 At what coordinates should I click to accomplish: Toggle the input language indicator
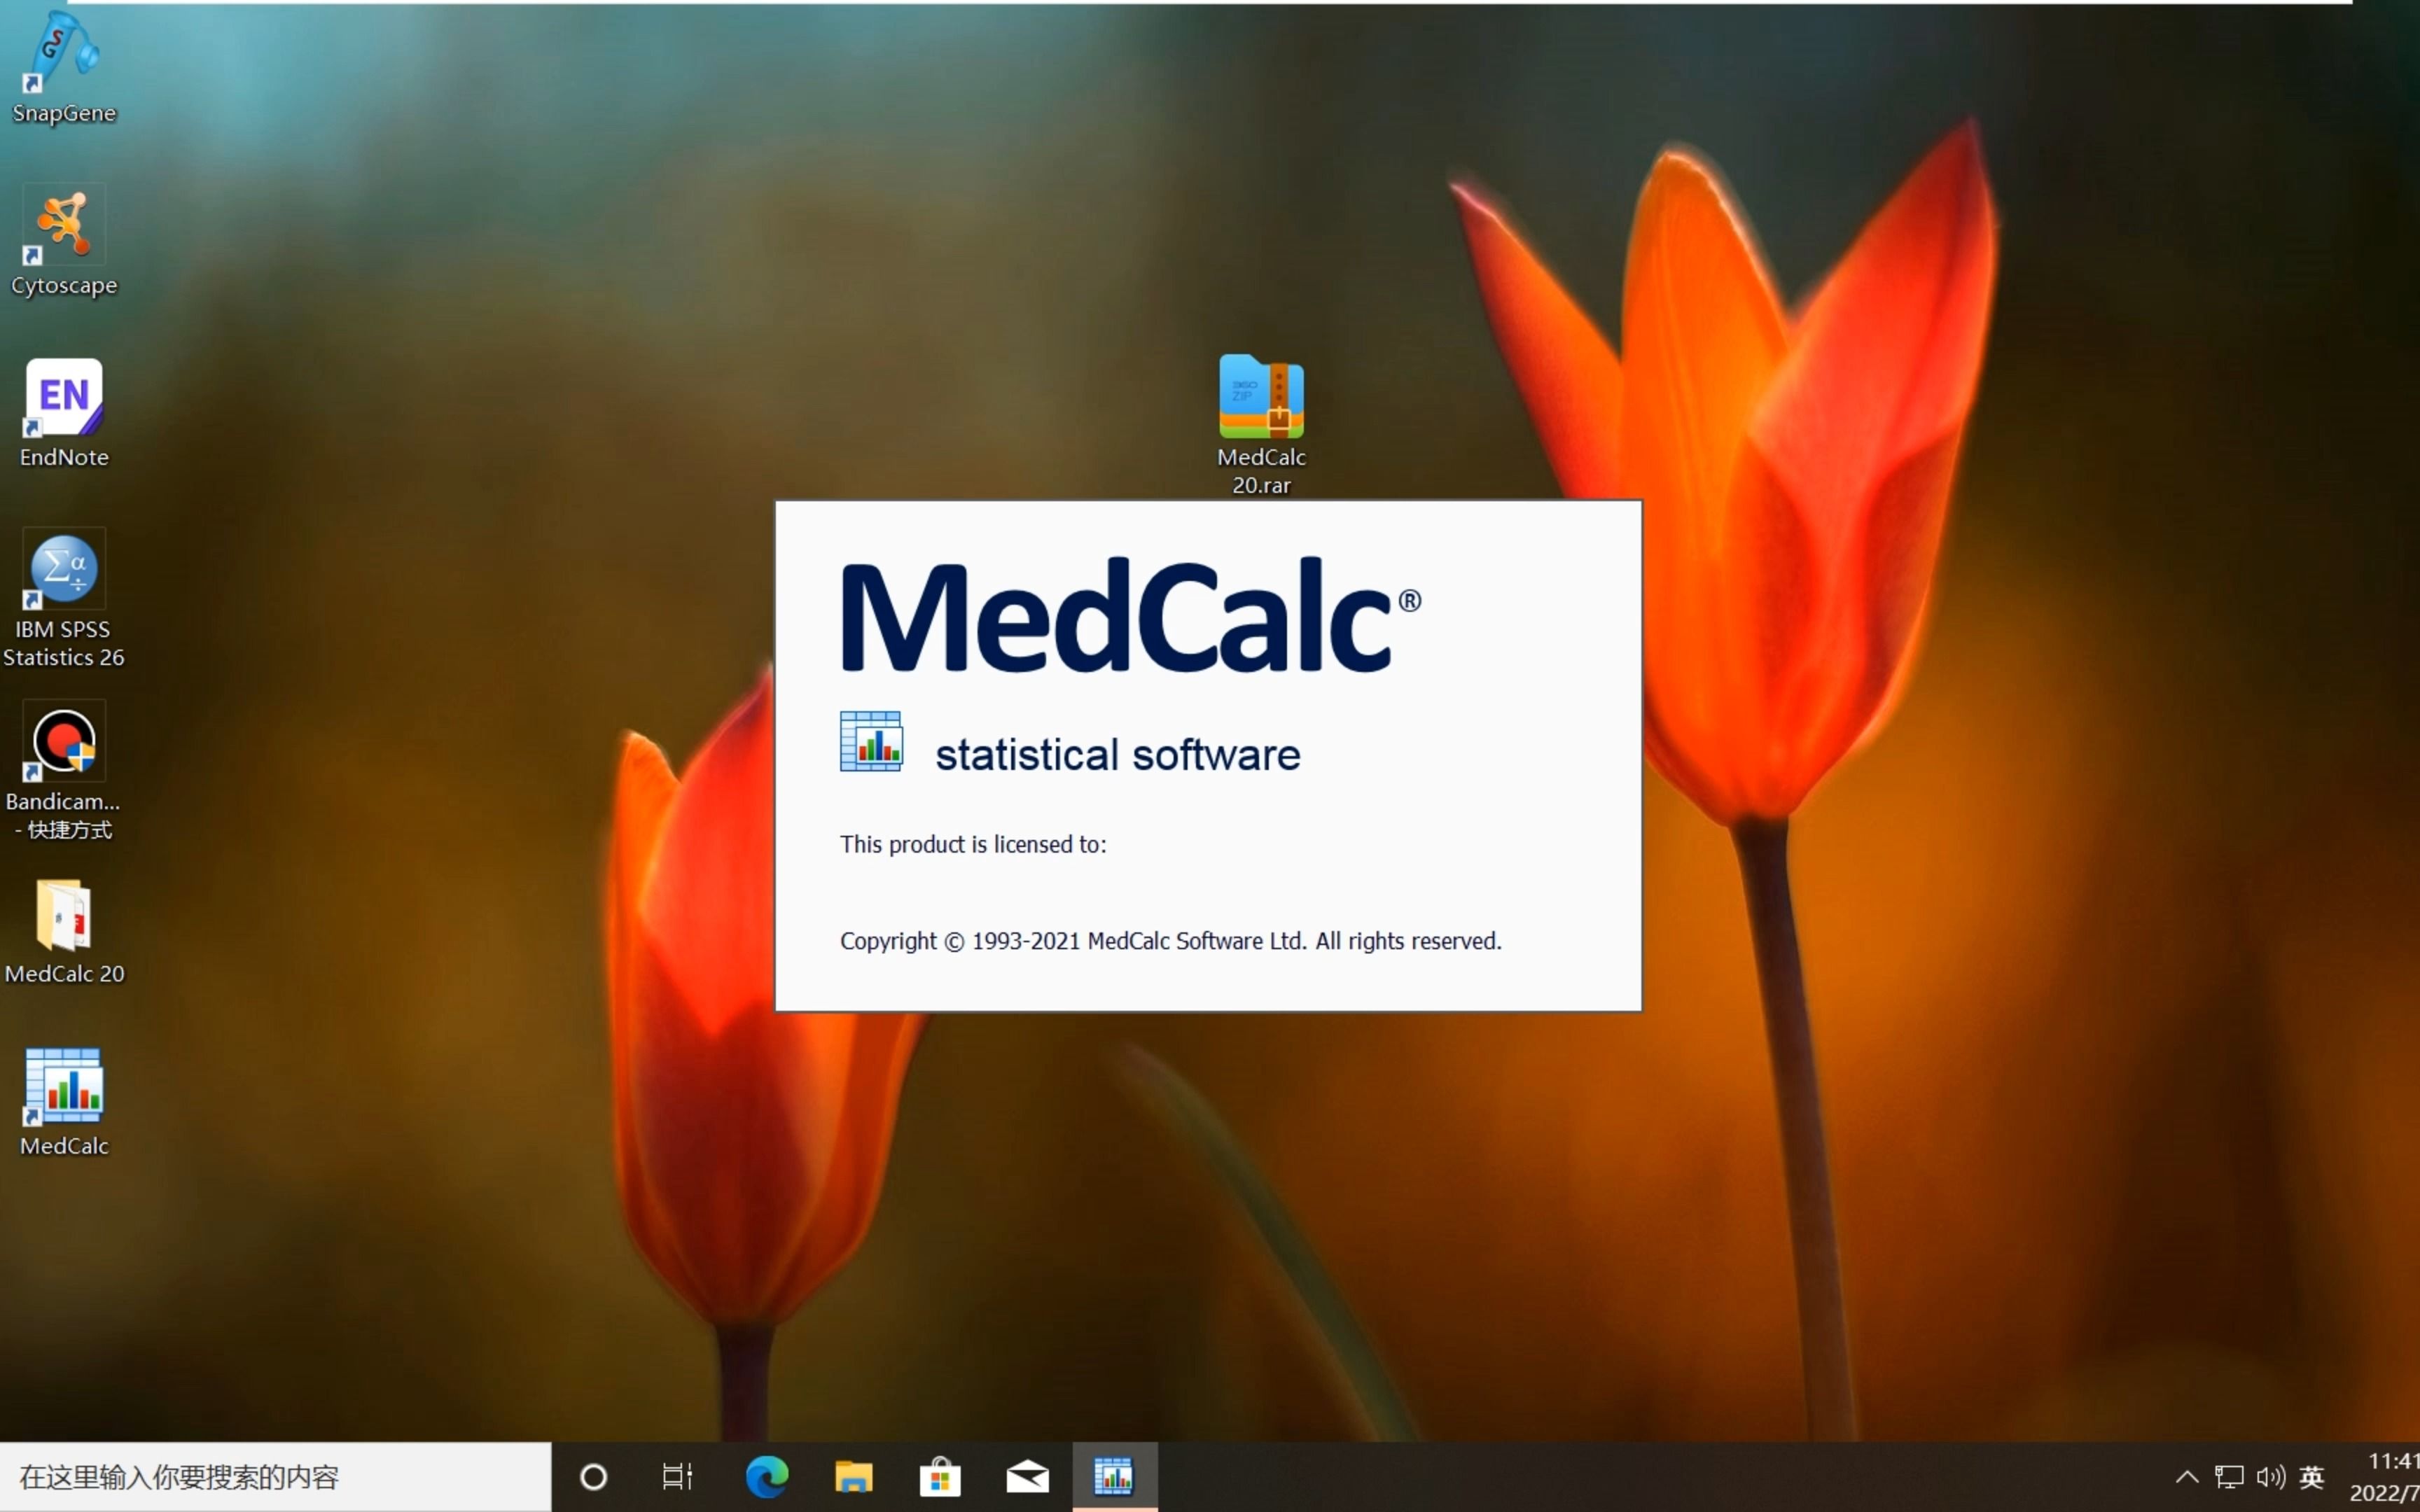(x=2312, y=1477)
